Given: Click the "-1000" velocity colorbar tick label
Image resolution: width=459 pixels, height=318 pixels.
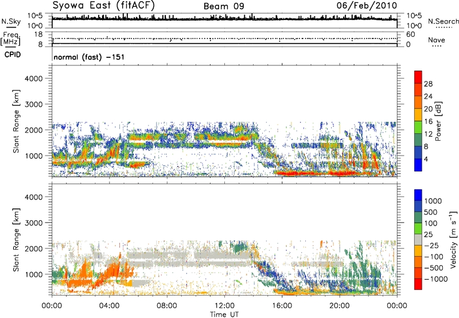Looking at the screenshot, I should 435,279.
